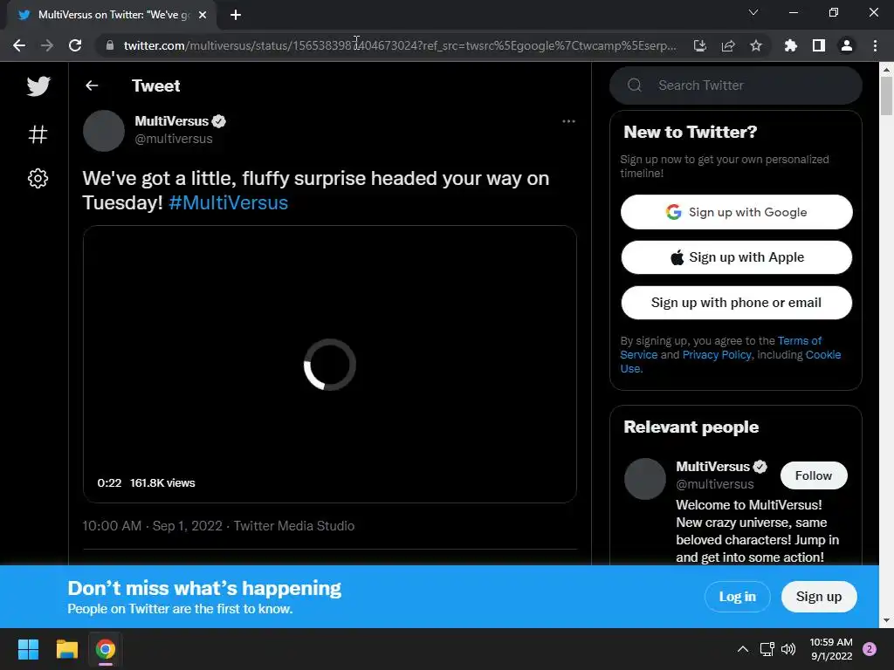The width and height of the screenshot is (894, 670).
Task: Open the tweet's three-dot more menu
Action: point(568,121)
